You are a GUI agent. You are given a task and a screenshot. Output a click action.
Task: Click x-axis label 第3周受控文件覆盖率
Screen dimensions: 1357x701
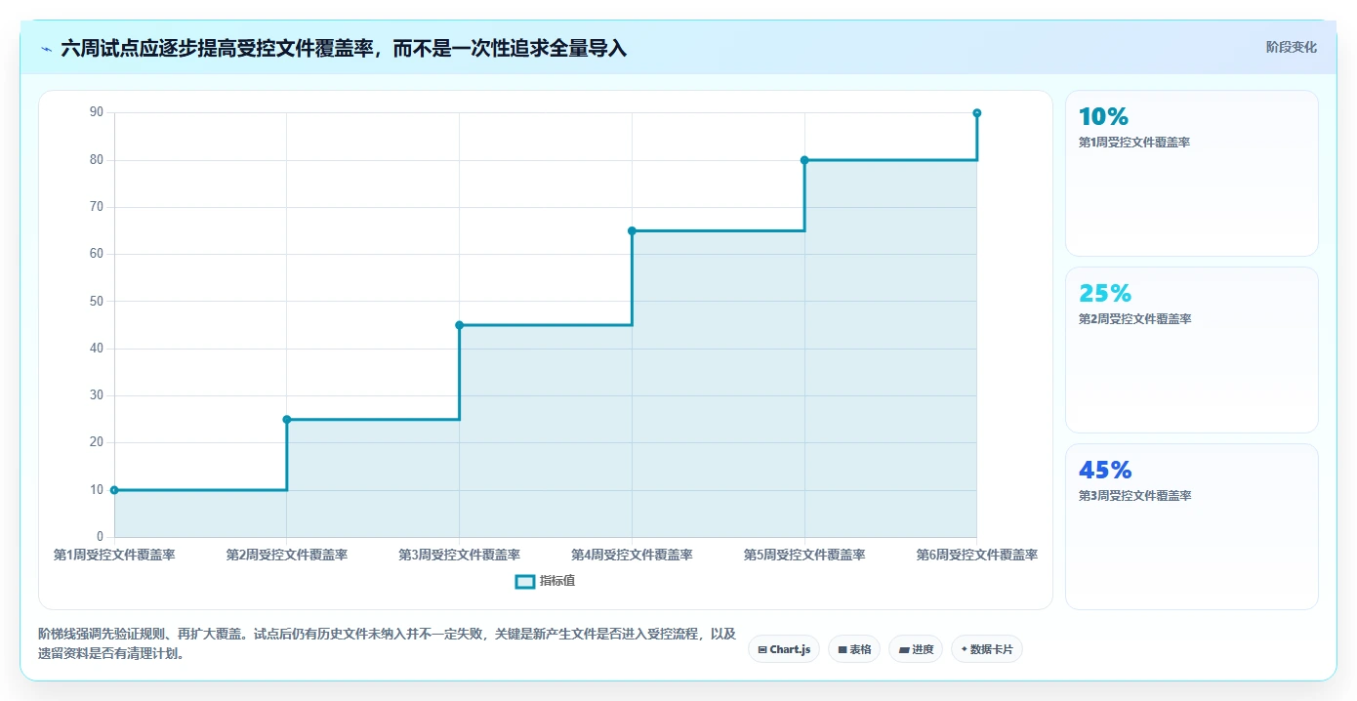pos(459,556)
